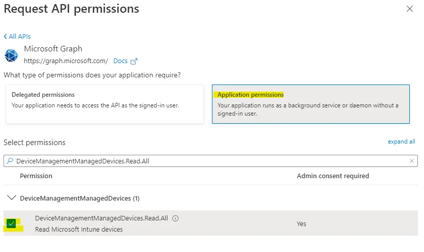Screen dimensions: 424x252
Task: Click the Read Microsoft Intune devices description
Action: click(79, 229)
